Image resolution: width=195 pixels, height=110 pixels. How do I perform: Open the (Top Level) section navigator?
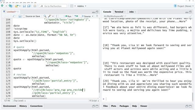pyautogui.click(x=19, y=101)
